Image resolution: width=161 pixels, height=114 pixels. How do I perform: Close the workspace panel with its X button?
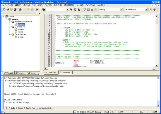point(40,14)
